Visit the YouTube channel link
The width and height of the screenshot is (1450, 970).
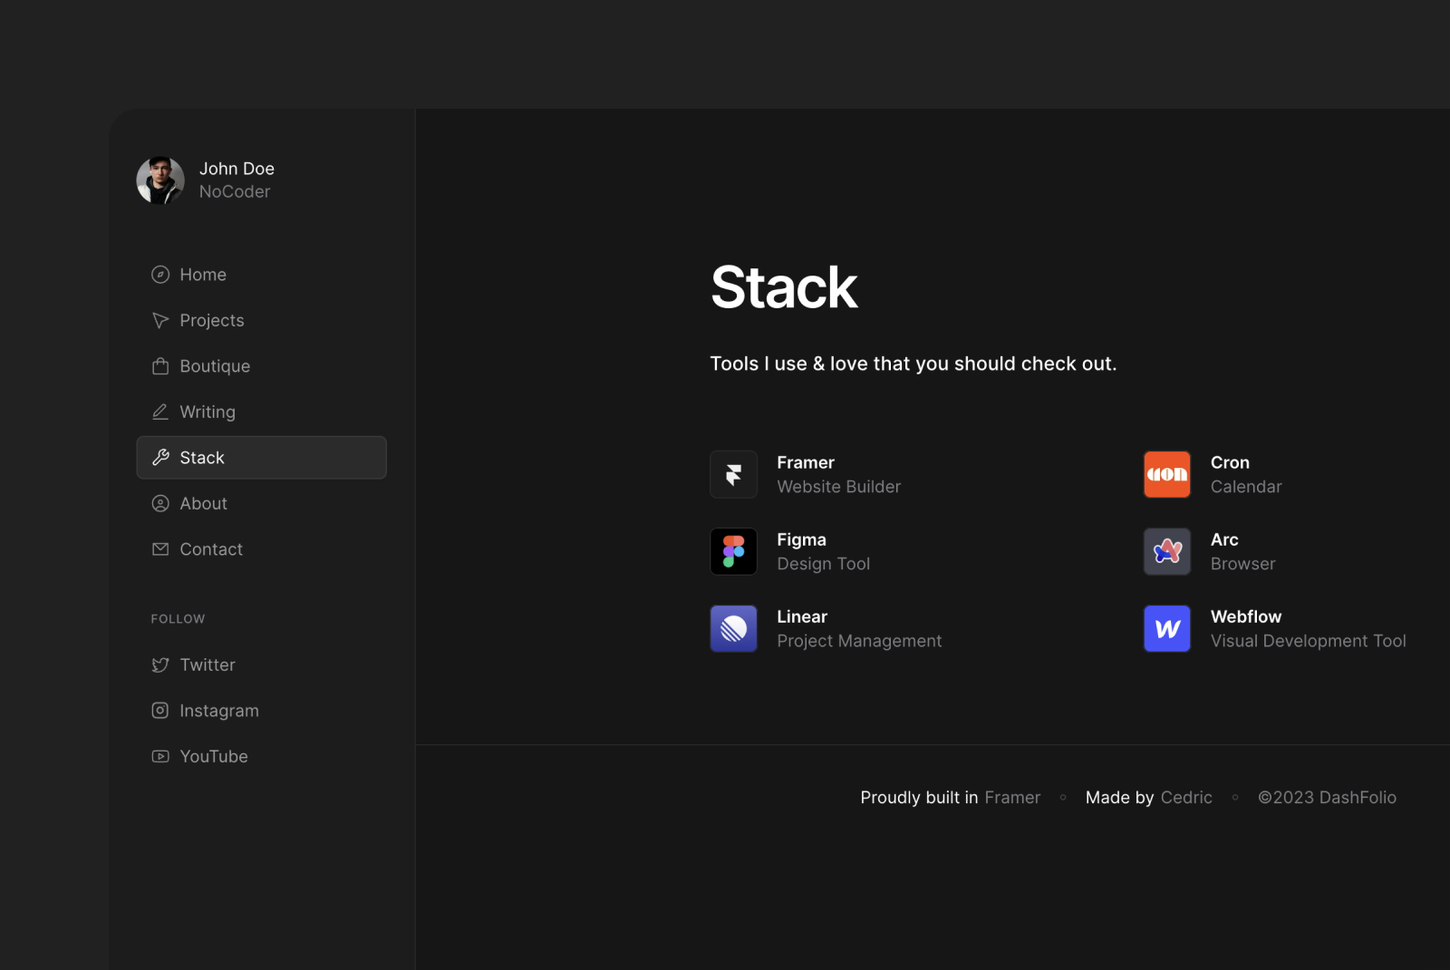(261, 756)
